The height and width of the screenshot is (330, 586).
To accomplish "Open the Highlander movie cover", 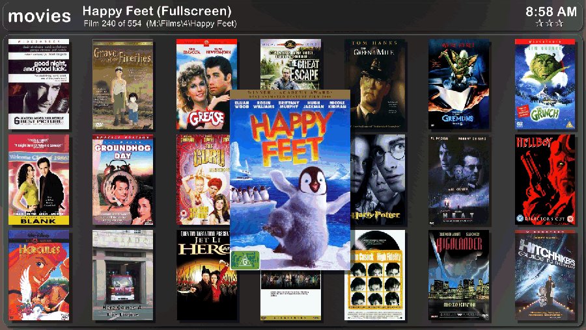I will [x=459, y=275].
